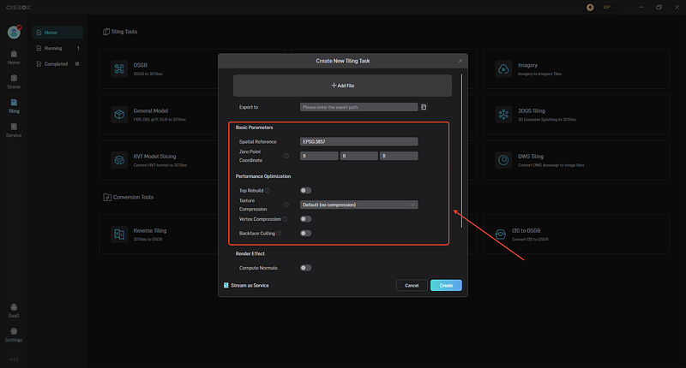
Task: Close the Create New Tiling Task dialog
Action: [x=460, y=61]
